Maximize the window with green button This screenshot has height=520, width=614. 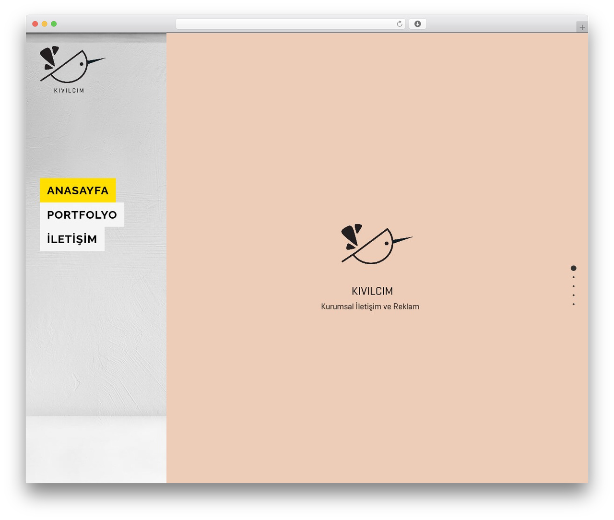pyautogui.click(x=54, y=24)
